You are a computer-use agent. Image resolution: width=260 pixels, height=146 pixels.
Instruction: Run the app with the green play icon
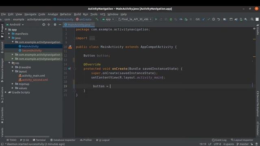click(x=156, y=19)
